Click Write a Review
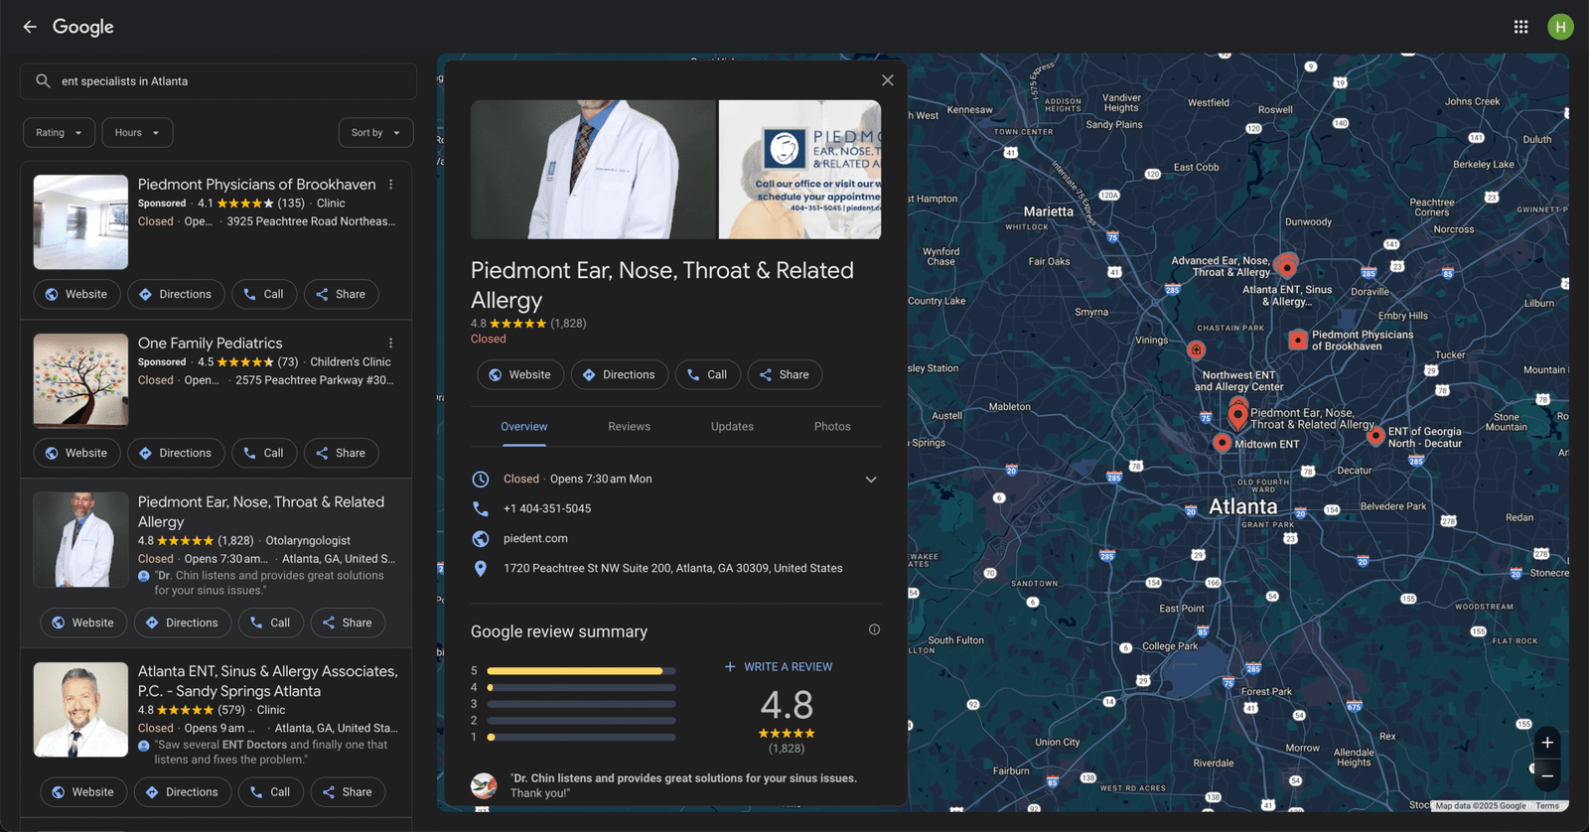 [x=779, y=667]
